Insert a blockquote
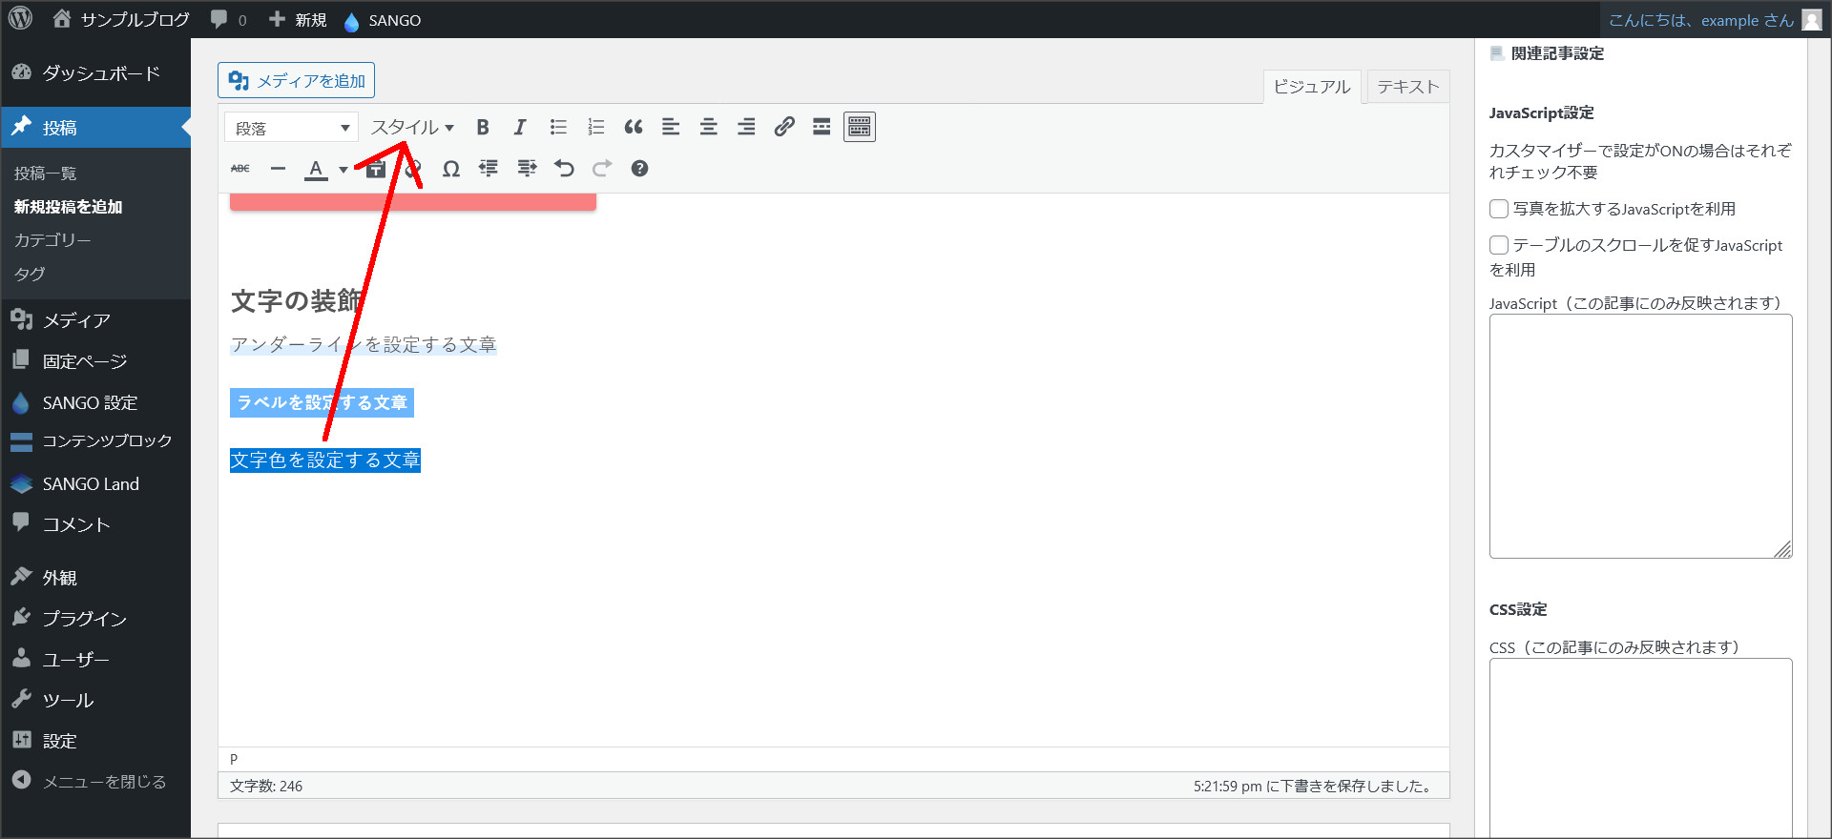This screenshot has width=1832, height=839. coord(634,128)
